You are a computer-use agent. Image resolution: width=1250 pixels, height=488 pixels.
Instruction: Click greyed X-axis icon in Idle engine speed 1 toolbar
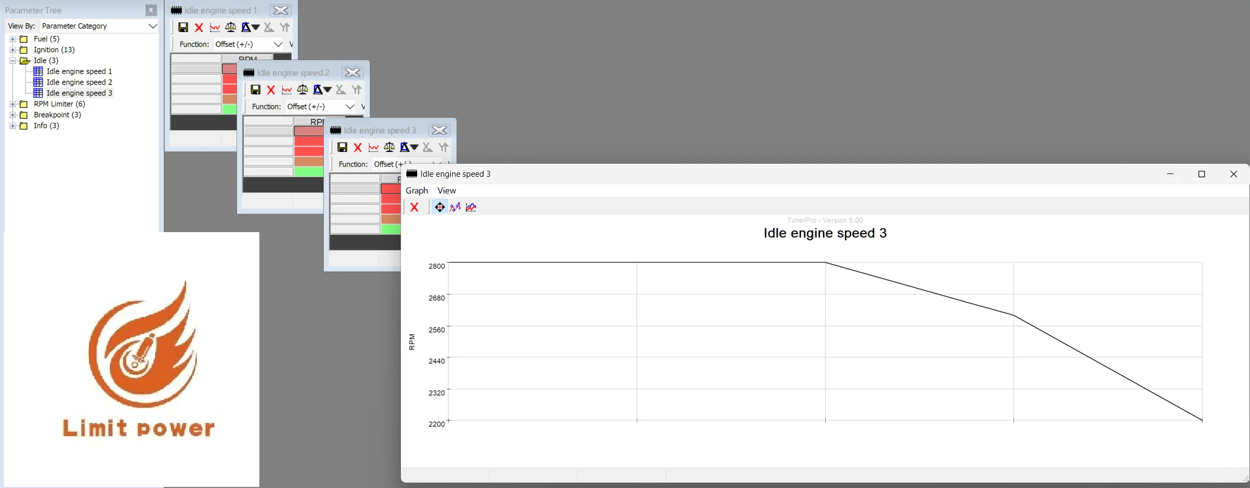click(269, 27)
